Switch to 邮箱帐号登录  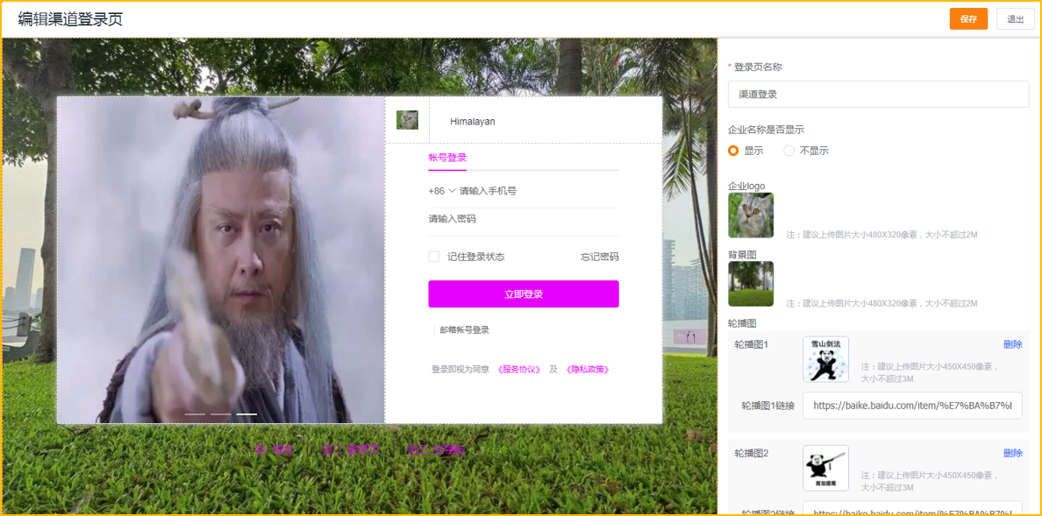(465, 330)
